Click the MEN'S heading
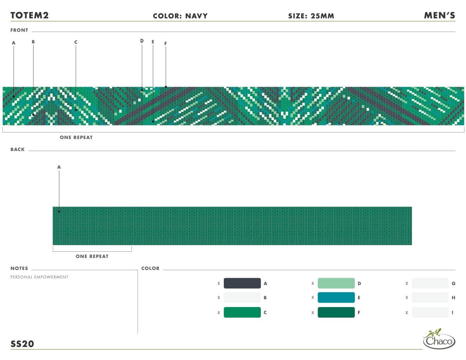 pyautogui.click(x=440, y=16)
